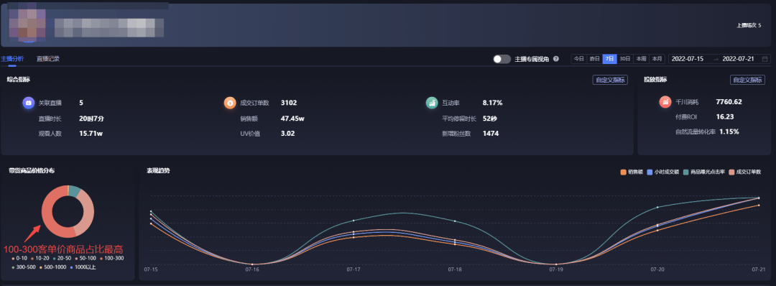Click the 成交订单数 orange icon

click(x=230, y=103)
